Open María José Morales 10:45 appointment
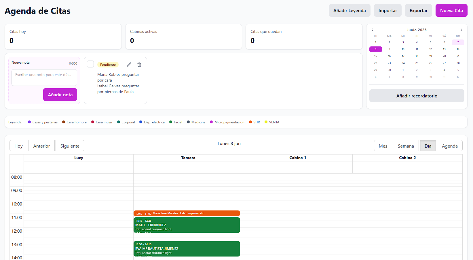The width and height of the screenshot is (473, 260). click(187, 213)
